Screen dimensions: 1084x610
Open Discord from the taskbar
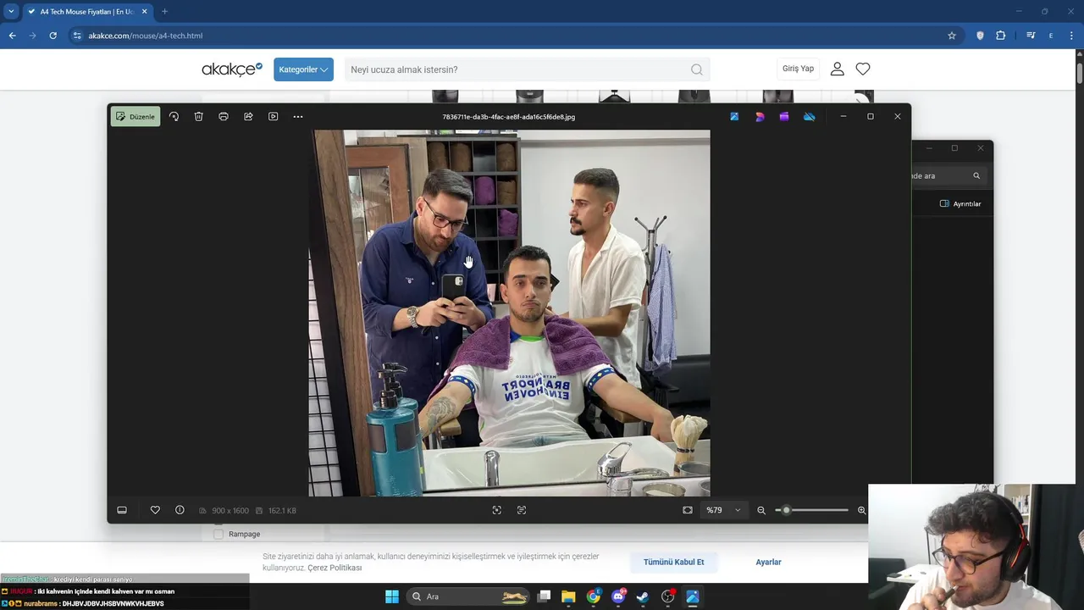click(x=618, y=596)
